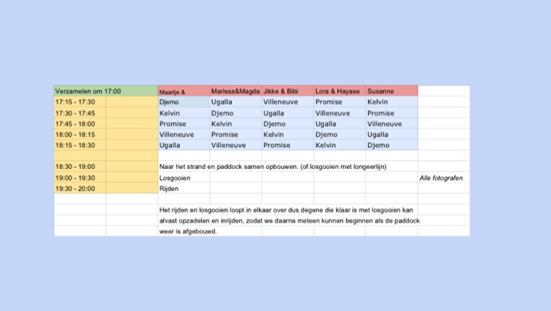This screenshot has width=551, height=311.
Task: Click 'Ugalla' cell in the 18:15 row
Action: coord(184,145)
